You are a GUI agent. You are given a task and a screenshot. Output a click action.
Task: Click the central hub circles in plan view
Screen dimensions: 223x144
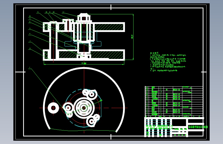[x=84, y=108]
